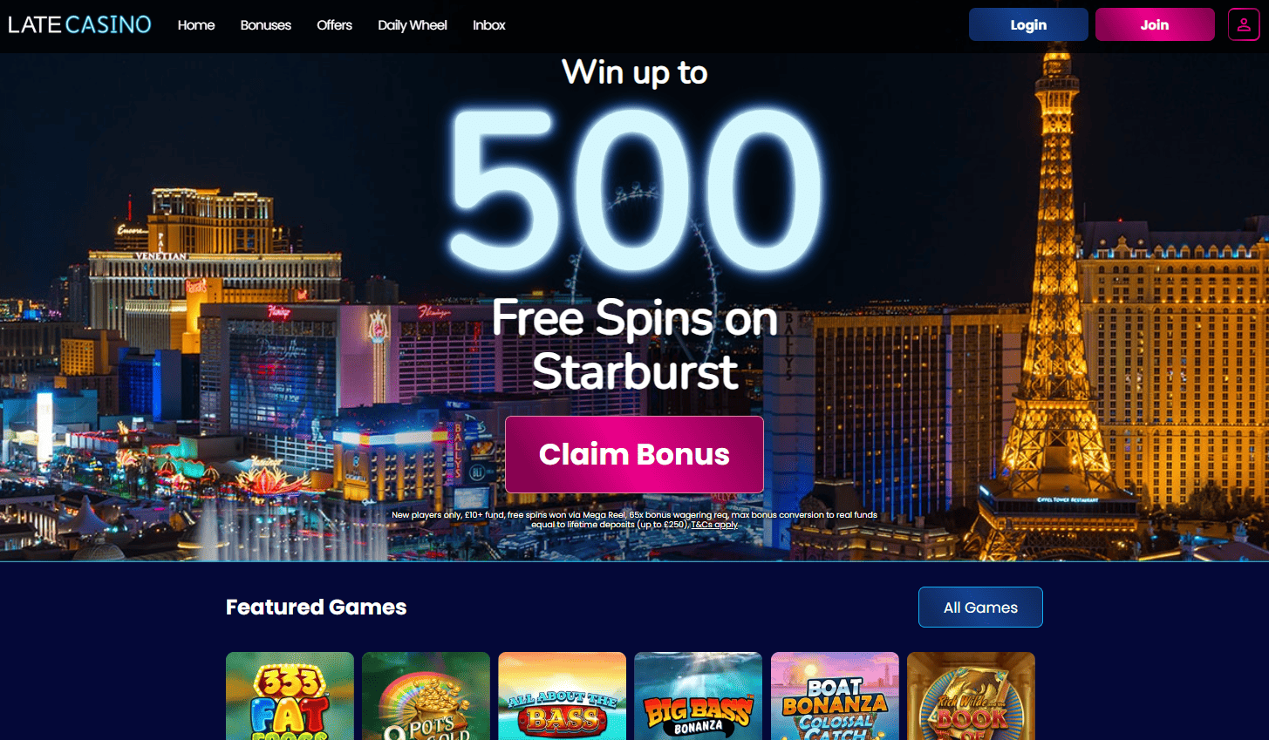The height and width of the screenshot is (740, 1269).
Task: Click the Late Casino logo
Action: [x=79, y=24]
